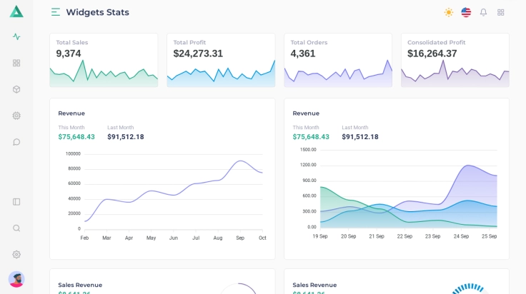Open the US flag language dropdown

click(x=466, y=12)
